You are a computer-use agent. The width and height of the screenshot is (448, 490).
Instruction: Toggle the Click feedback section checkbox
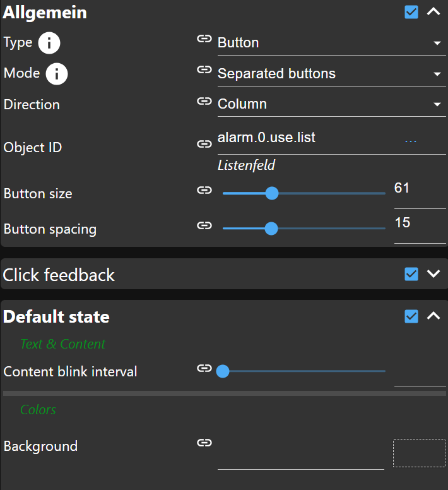pyautogui.click(x=411, y=274)
